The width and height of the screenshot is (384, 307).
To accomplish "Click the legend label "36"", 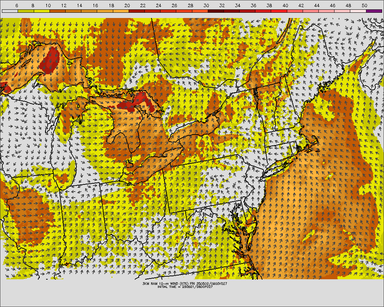I will tap(253, 5).
